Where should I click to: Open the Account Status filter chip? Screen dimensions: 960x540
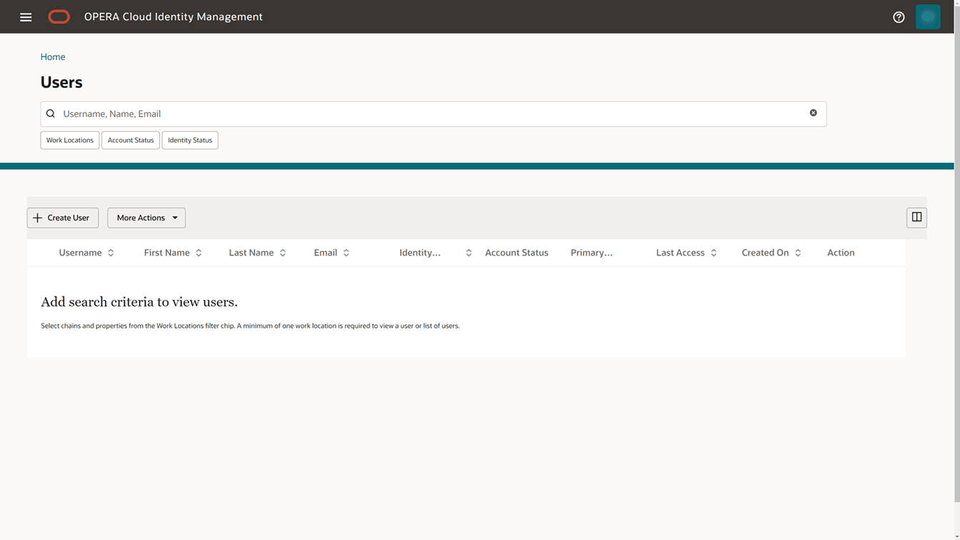point(131,140)
